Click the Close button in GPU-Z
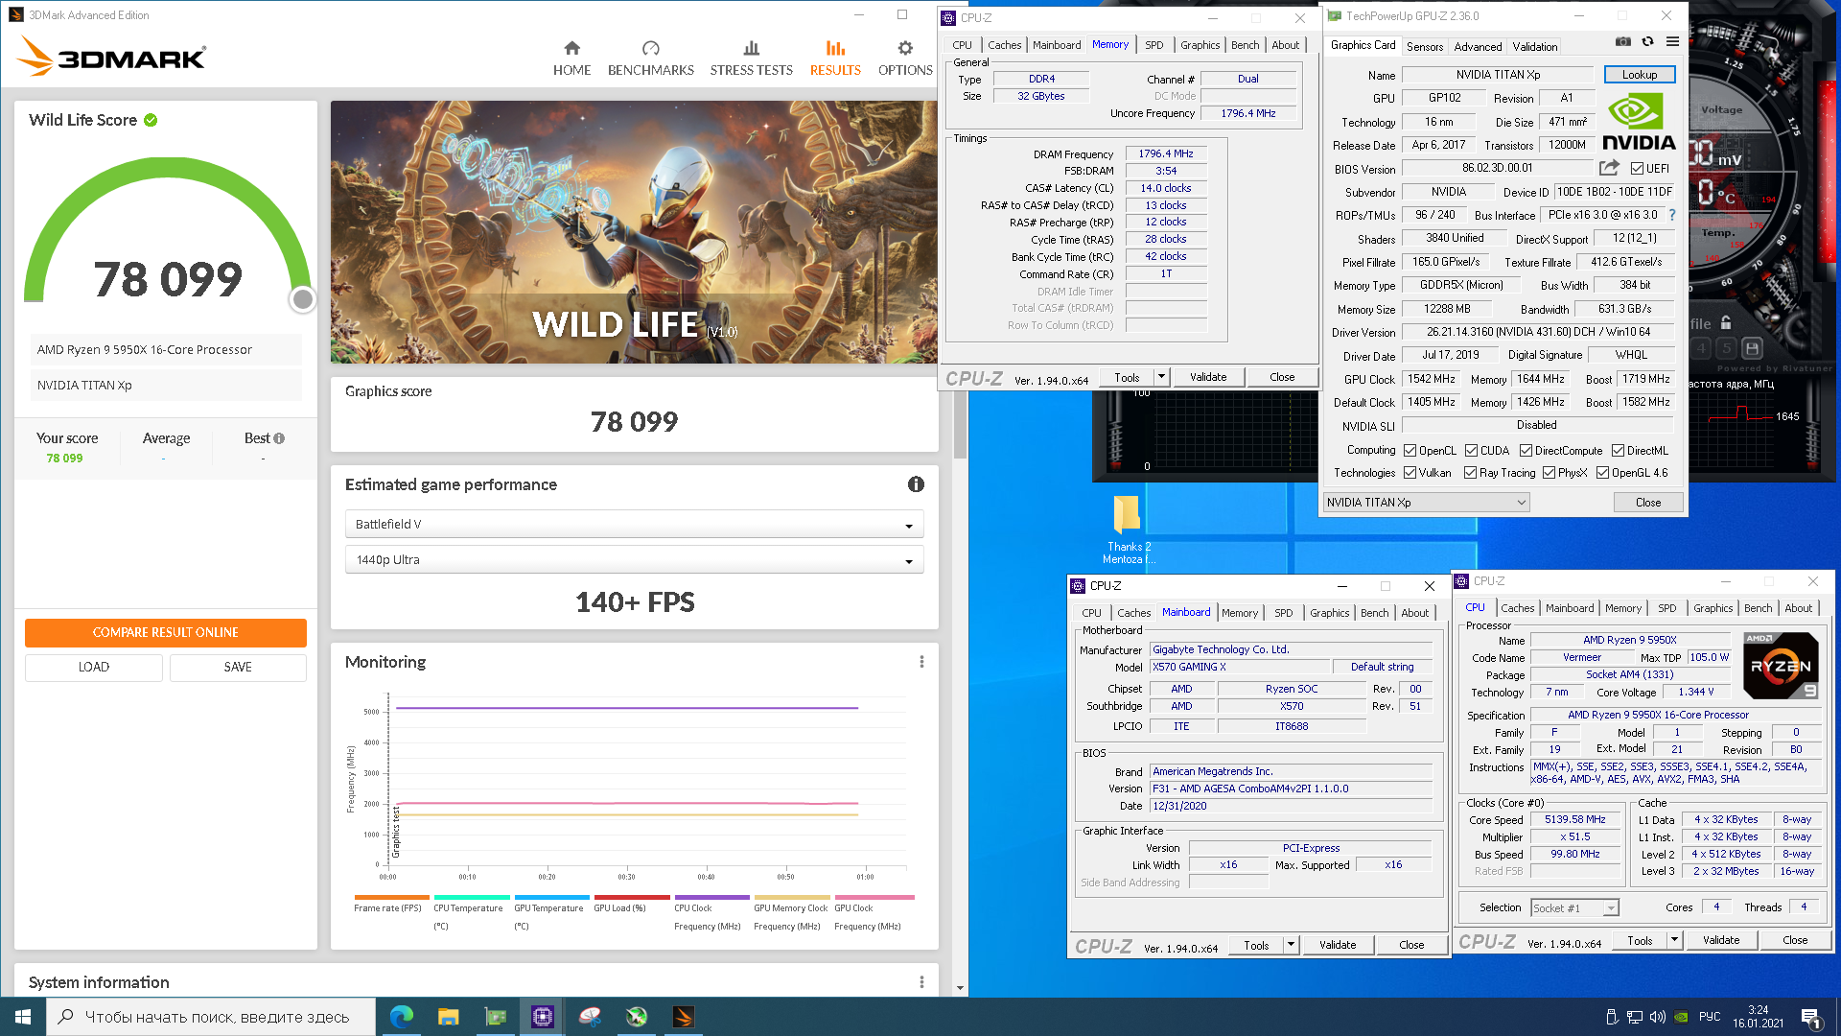 point(1647,503)
